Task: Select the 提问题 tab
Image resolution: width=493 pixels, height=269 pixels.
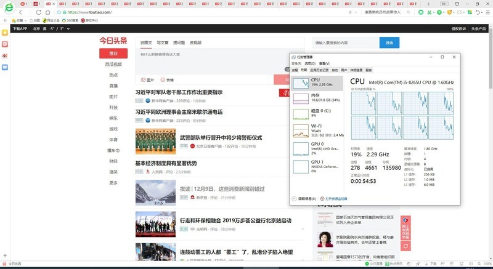Action: pyautogui.click(x=179, y=42)
